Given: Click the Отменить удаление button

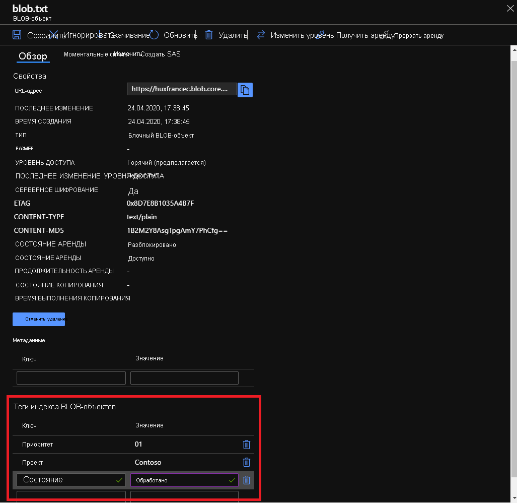Looking at the screenshot, I should (x=39, y=319).
